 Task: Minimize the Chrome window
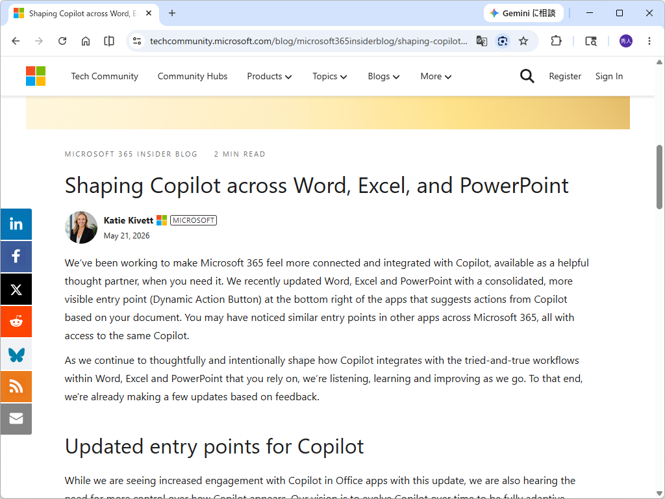(590, 13)
